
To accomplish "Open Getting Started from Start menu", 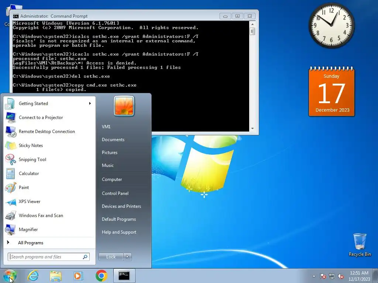I will (49, 104).
